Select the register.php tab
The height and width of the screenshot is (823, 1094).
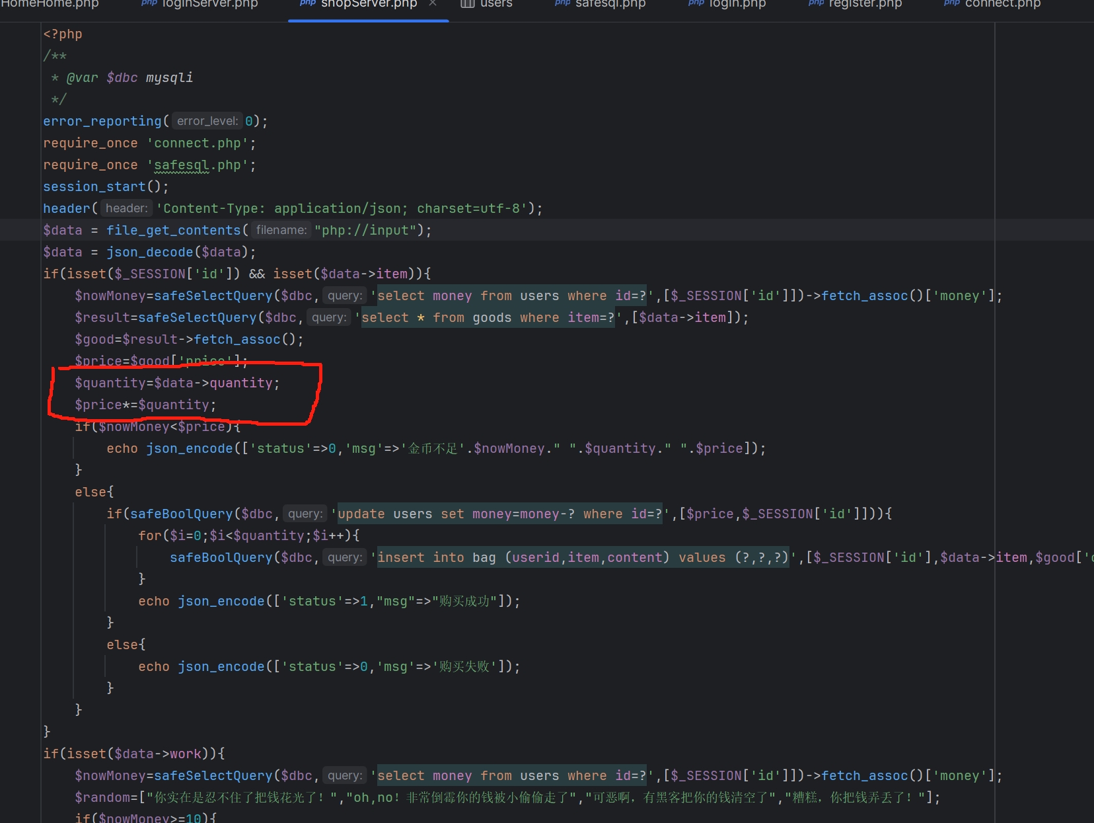[x=865, y=4]
